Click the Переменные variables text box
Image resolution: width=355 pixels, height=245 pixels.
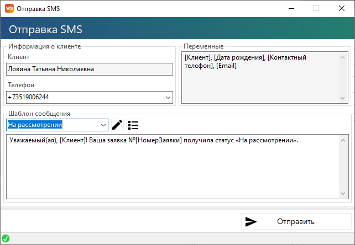click(260, 77)
